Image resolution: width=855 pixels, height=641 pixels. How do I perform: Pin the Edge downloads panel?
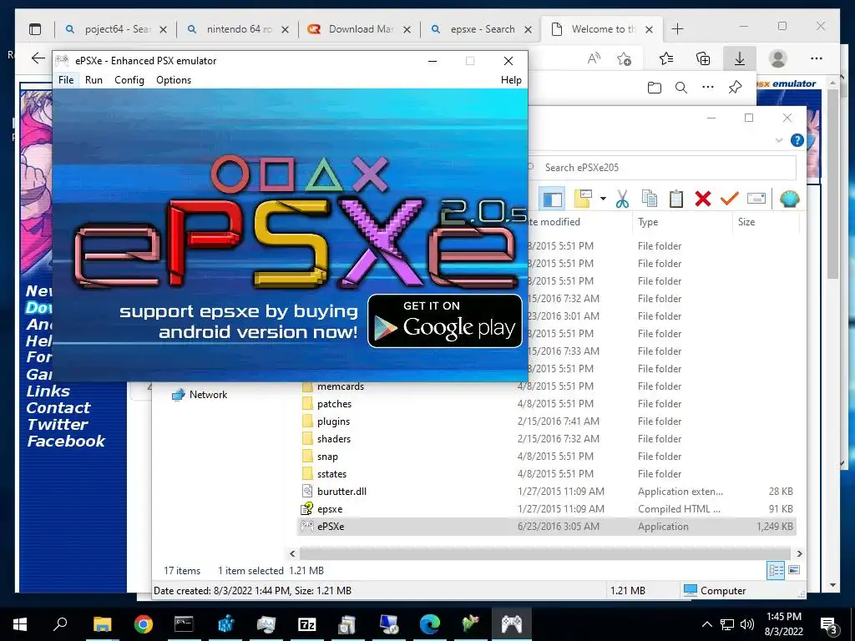point(735,87)
